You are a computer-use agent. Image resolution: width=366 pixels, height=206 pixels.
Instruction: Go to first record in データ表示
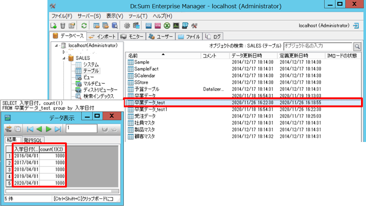tap(29, 129)
